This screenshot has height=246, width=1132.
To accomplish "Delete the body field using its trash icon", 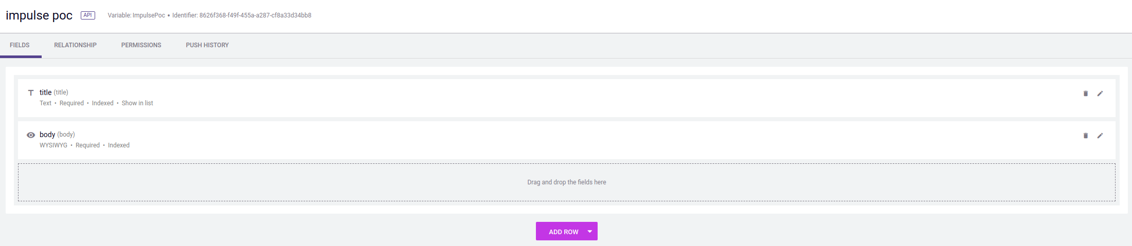I will pyautogui.click(x=1086, y=136).
